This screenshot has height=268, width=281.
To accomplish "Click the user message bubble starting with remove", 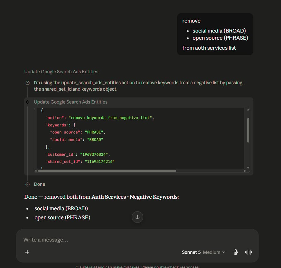I will (x=215, y=34).
